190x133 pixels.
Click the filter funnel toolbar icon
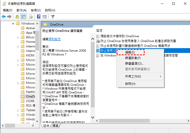click(53, 17)
